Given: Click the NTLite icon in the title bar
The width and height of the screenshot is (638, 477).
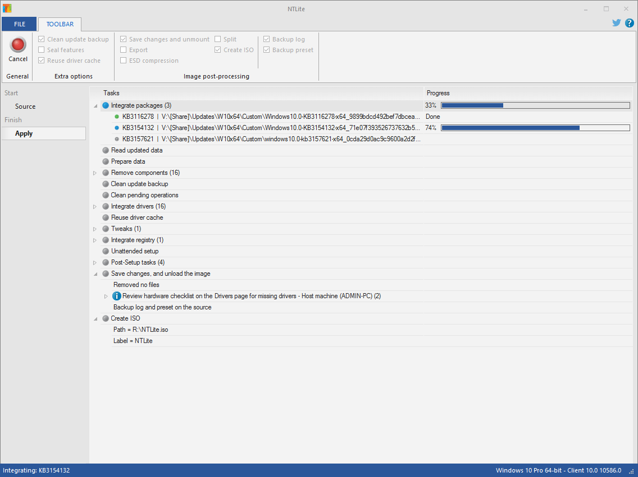Looking at the screenshot, I should click(x=7, y=8).
